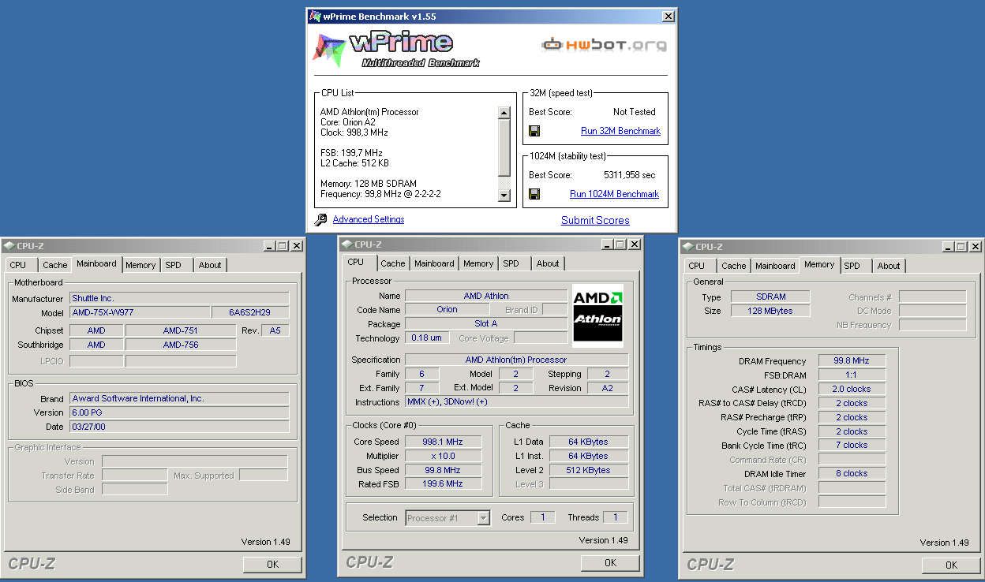Click the CPU List scrollbar down arrow
Viewport: 985px width, 582px height.
(x=504, y=195)
